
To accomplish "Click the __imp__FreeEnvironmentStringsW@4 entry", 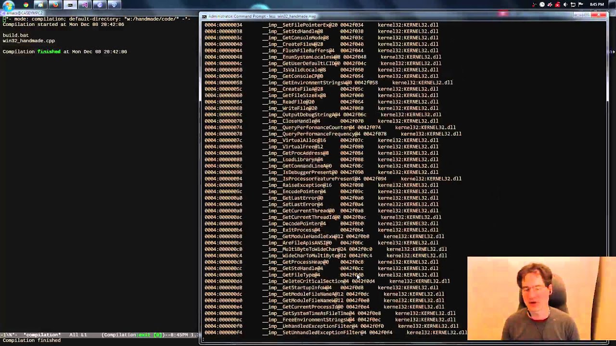I will tap(308, 320).
